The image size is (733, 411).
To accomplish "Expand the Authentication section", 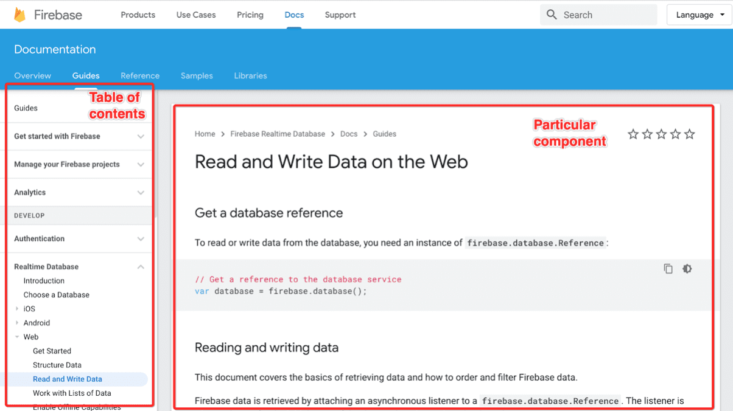I will click(x=141, y=239).
